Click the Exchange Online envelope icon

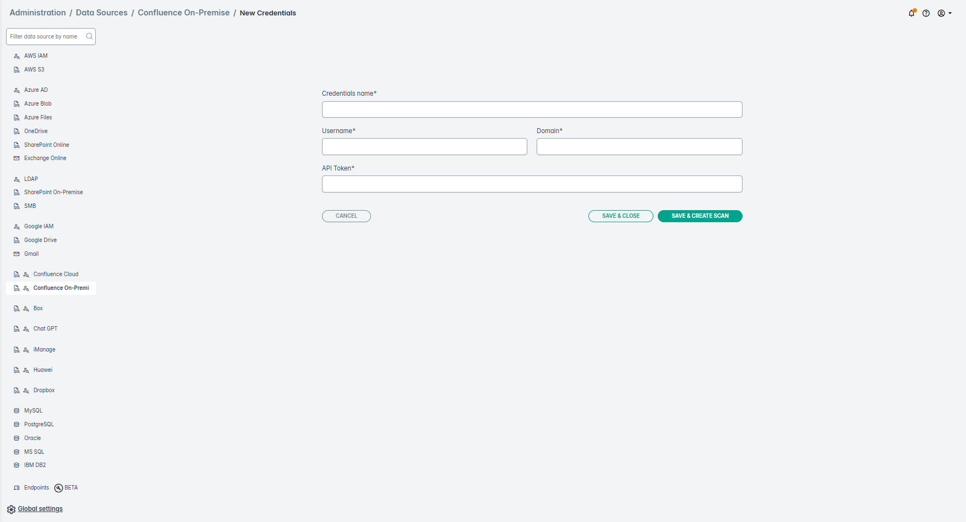pyautogui.click(x=17, y=158)
